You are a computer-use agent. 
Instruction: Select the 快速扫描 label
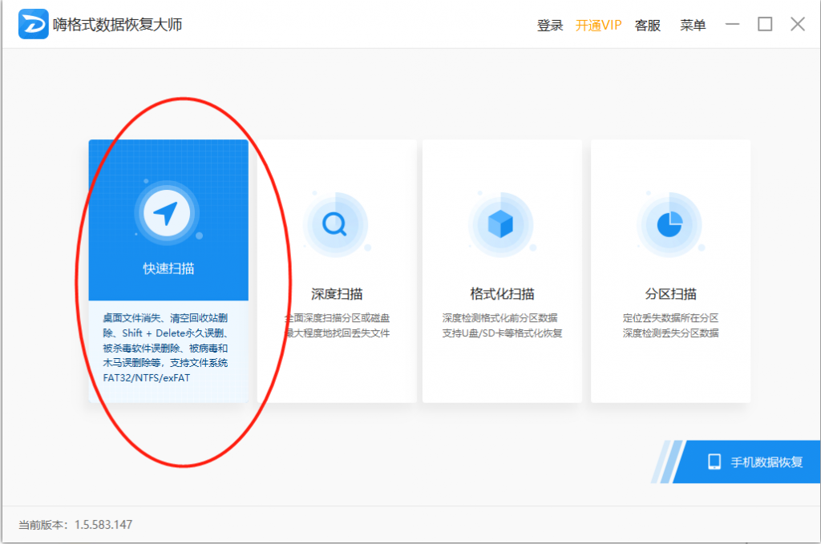point(168,269)
